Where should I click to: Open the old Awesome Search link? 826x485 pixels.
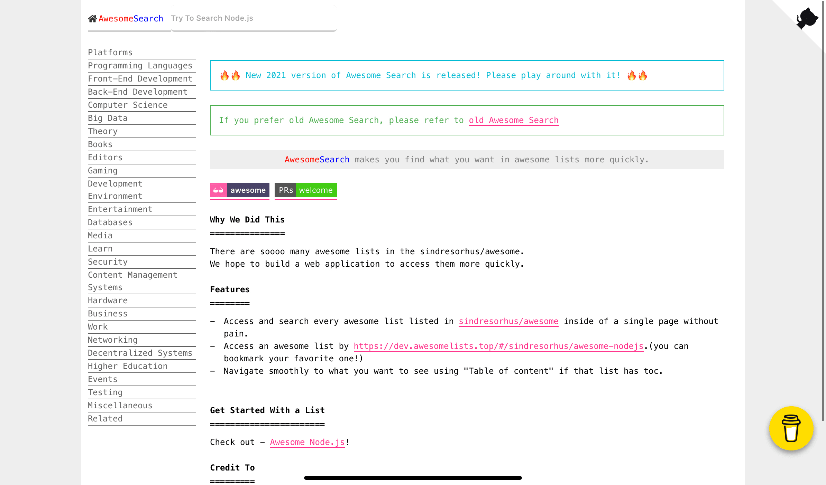coord(514,120)
